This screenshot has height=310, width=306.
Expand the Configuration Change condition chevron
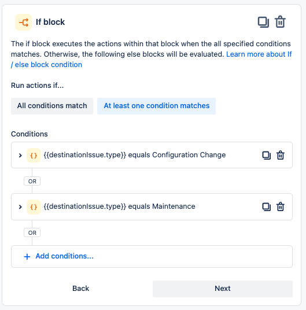coord(20,156)
